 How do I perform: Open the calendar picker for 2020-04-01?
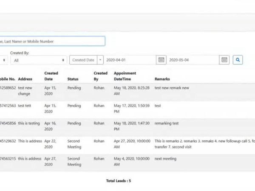pos(161,60)
